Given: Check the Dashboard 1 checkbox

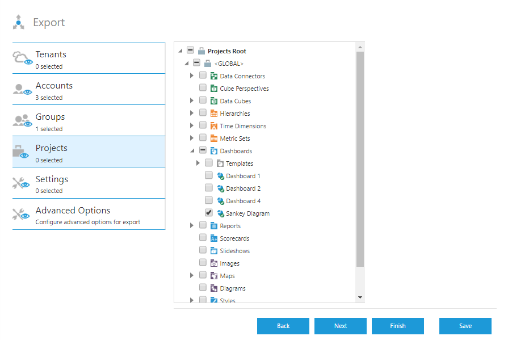Looking at the screenshot, I should [208, 175].
